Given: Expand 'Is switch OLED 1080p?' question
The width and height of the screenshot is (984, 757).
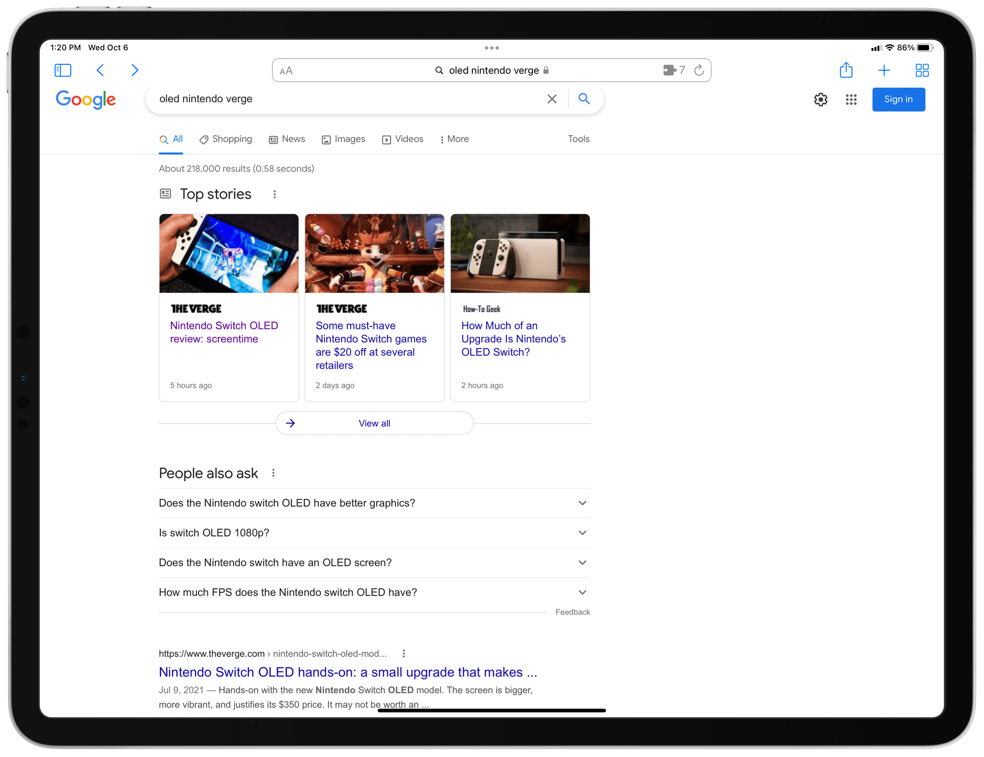Looking at the screenshot, I should coord(374,533).
